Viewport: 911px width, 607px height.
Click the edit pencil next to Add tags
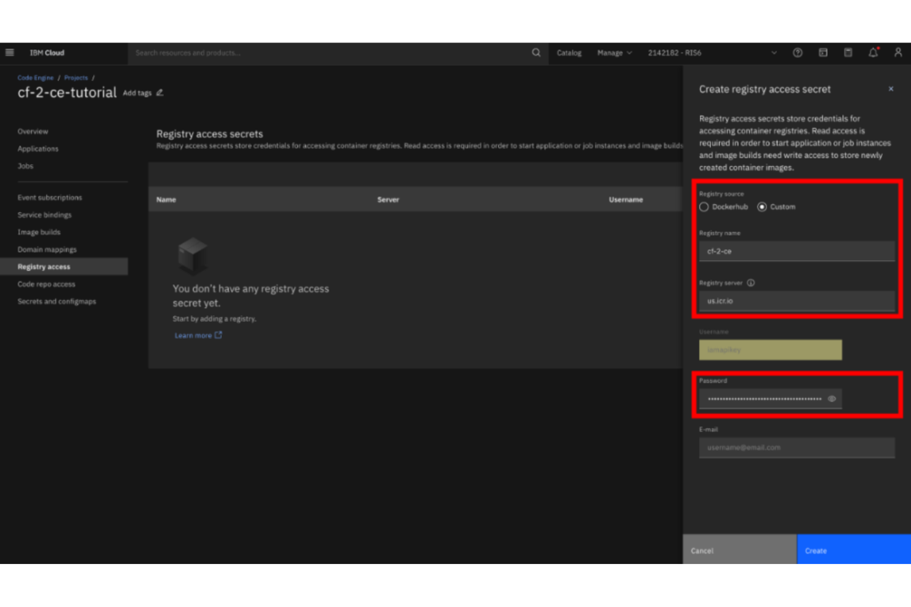tap(159, 92)
